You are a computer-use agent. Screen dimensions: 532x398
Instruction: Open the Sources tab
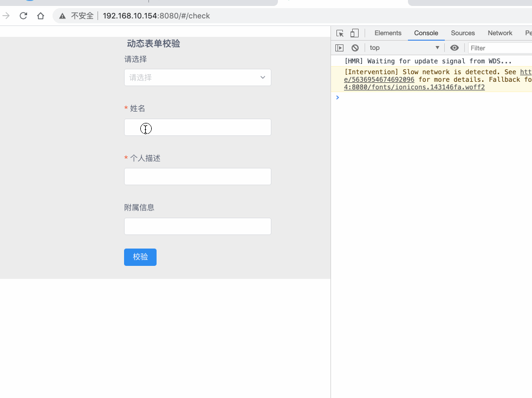point(463,33)
